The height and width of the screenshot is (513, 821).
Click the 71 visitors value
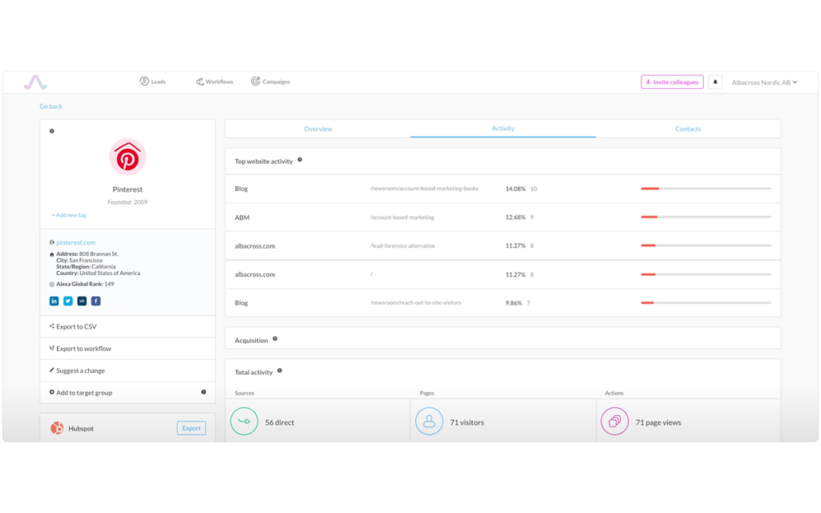click(x=467, y=423)
